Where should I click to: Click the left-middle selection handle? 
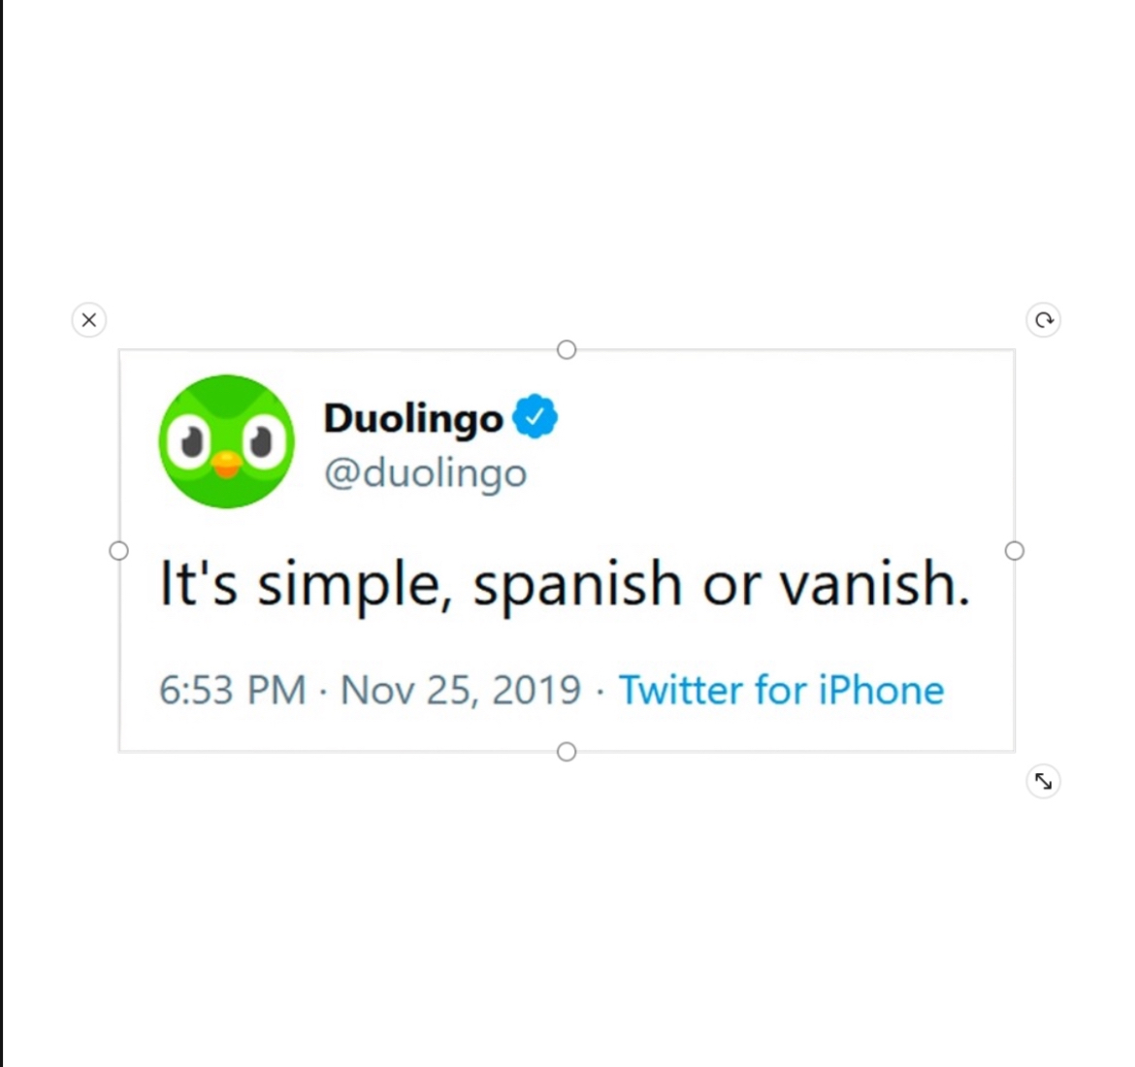118,551
